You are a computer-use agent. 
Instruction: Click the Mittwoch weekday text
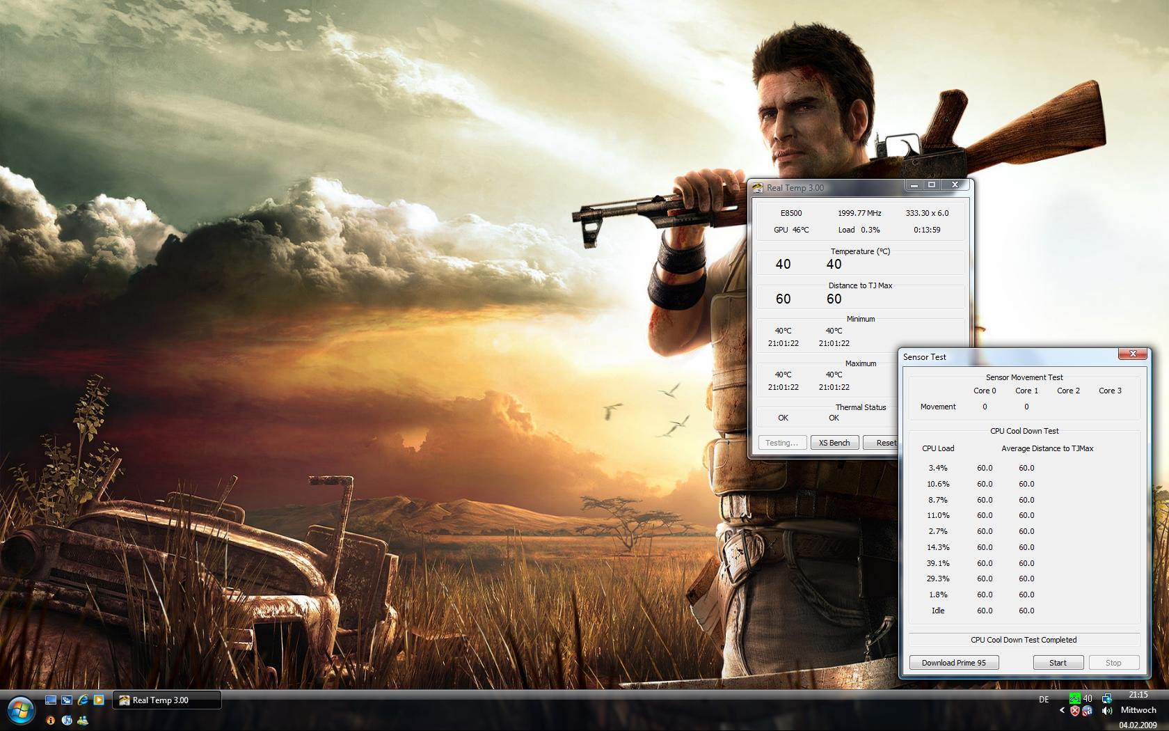1138,710
